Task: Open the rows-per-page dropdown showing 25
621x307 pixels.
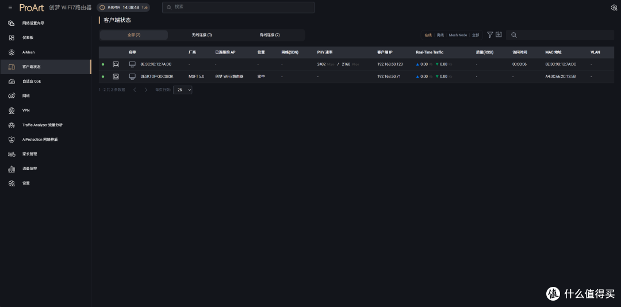Action: (x=183, y=90)
